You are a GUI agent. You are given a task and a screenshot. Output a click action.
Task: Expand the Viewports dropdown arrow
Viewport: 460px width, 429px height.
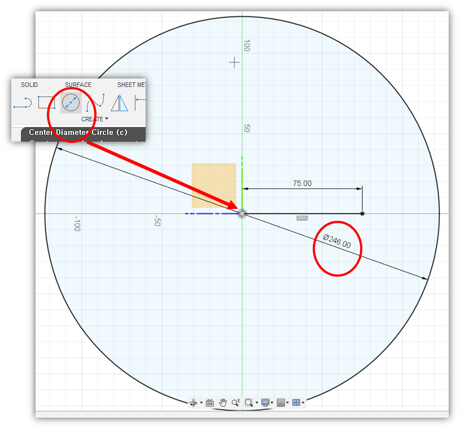click(x=303, y=402)
